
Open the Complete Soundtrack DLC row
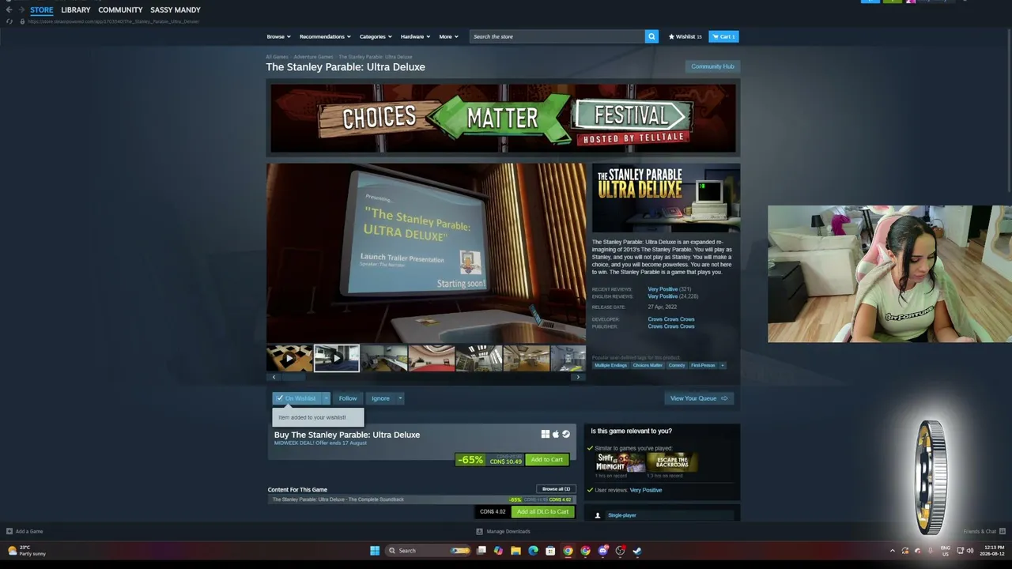coord(422,499)
